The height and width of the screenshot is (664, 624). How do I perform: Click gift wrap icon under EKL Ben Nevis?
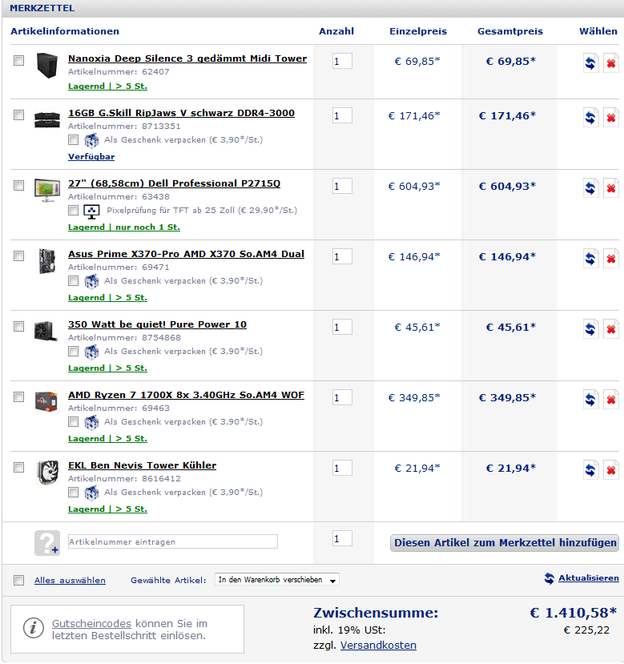click(91, 493)
